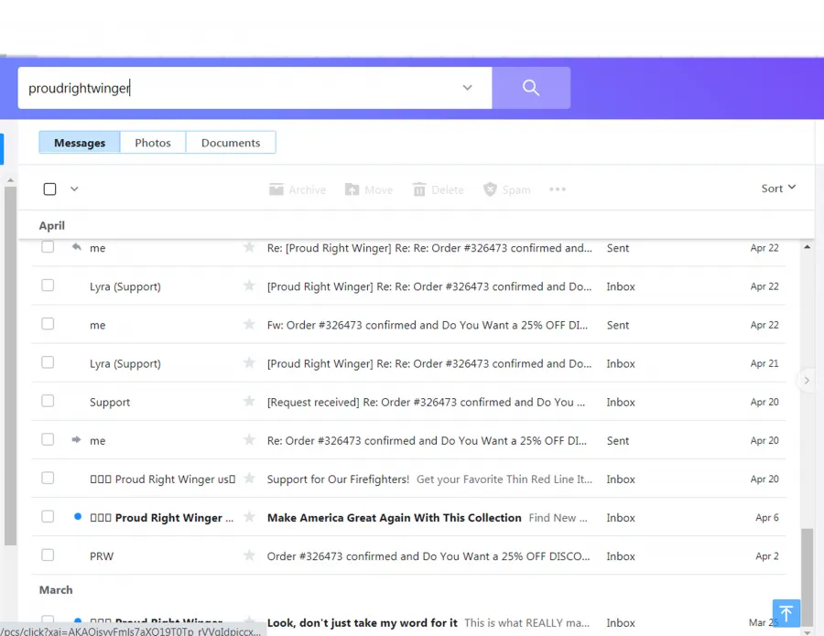Click sender 'Lyra (Support)' on the Apr 22 row
Viewport: 824px width, 636px height.
point(125,286)
